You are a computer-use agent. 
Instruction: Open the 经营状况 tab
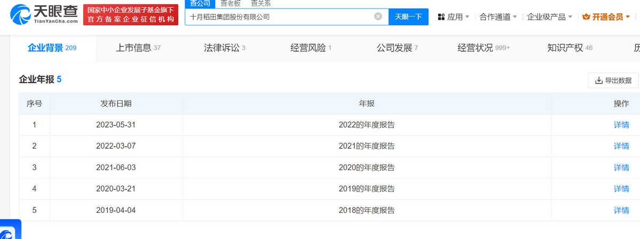484,48
